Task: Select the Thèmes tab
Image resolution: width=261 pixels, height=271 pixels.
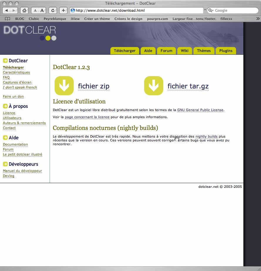Action: tap(204, 51)
